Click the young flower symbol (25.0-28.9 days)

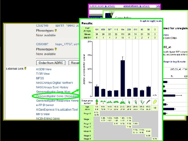129,102
